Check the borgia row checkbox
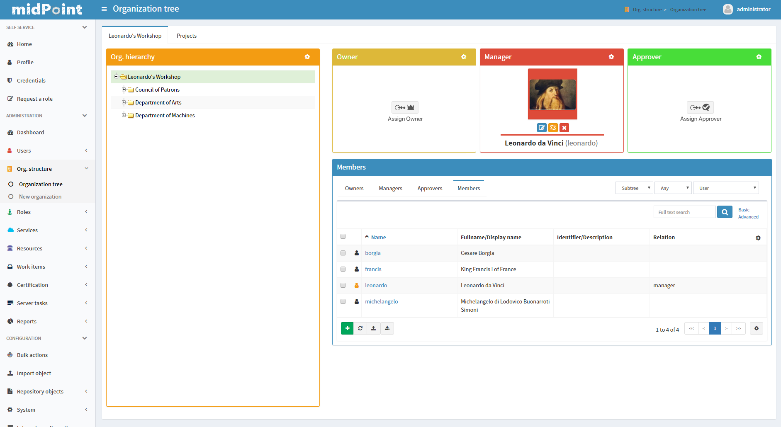This screenshot has height=427, width=781. 343,253
